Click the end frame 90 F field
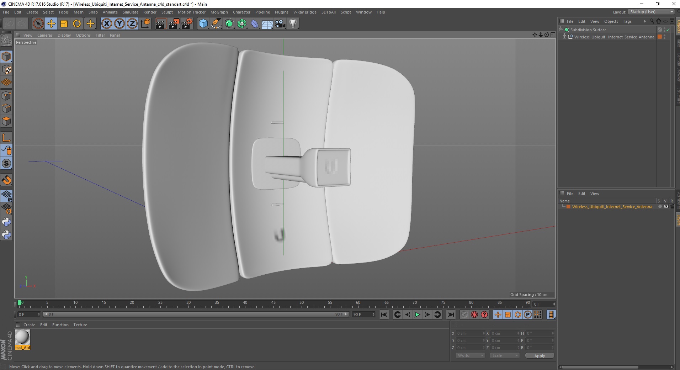 (363, 314)
